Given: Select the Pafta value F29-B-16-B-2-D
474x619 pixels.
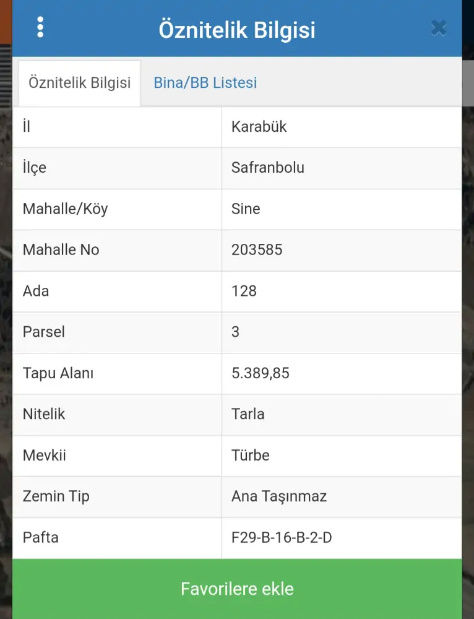Looking at the screenshot, I should [x=281, y=537].
